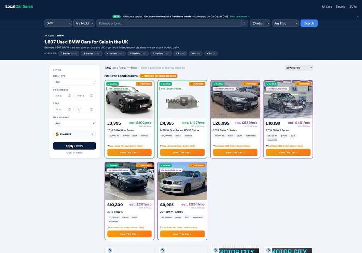This screenshot has height=253, width=362.
Task: Click the Max £ price field
Action: pos(85,96)
